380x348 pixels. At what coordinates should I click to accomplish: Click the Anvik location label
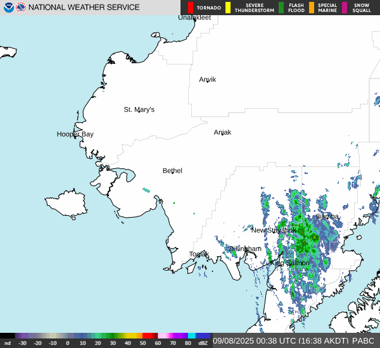pos(207,80)
